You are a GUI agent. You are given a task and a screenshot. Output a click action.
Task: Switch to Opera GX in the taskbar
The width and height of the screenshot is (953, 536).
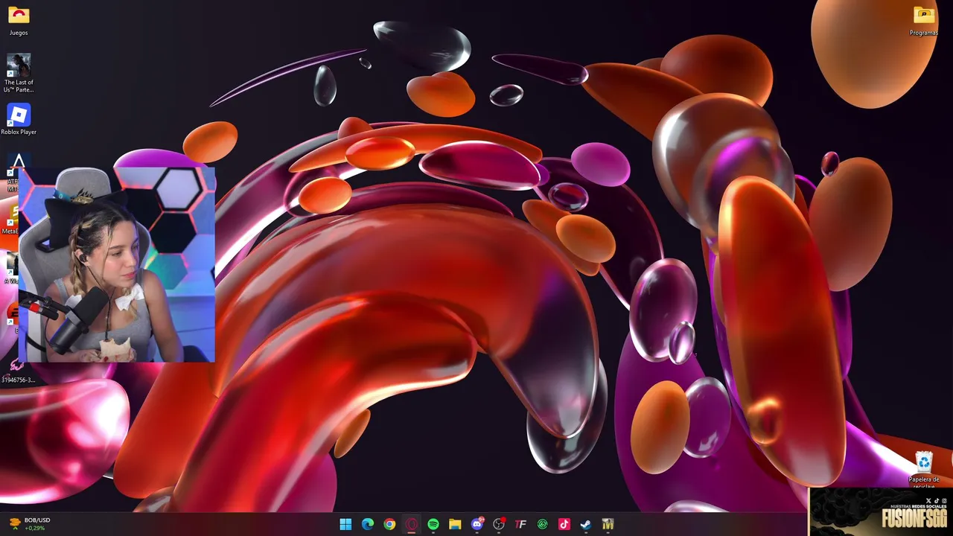click(411, 524)
